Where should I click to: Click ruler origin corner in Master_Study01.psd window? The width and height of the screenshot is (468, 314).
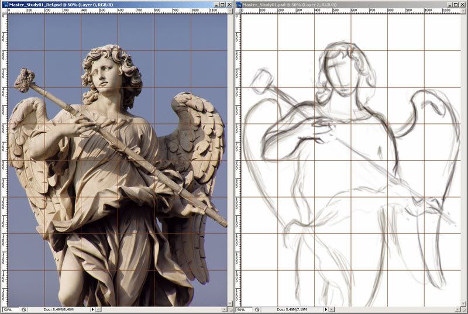(238, 11)
